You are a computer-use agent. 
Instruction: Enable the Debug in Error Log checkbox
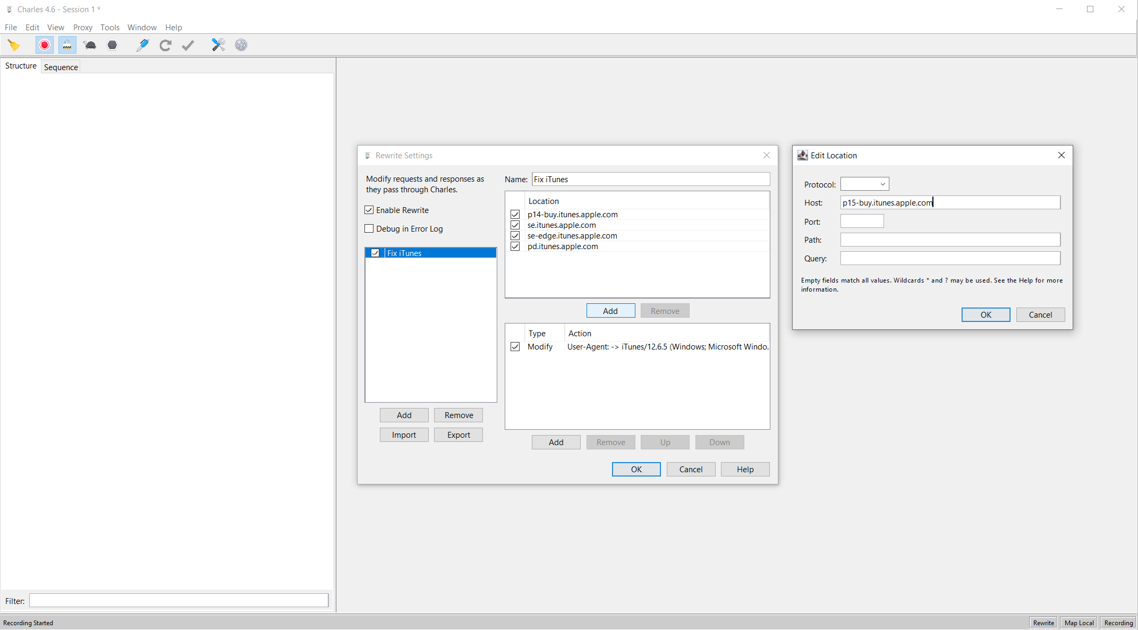[369, 228]
